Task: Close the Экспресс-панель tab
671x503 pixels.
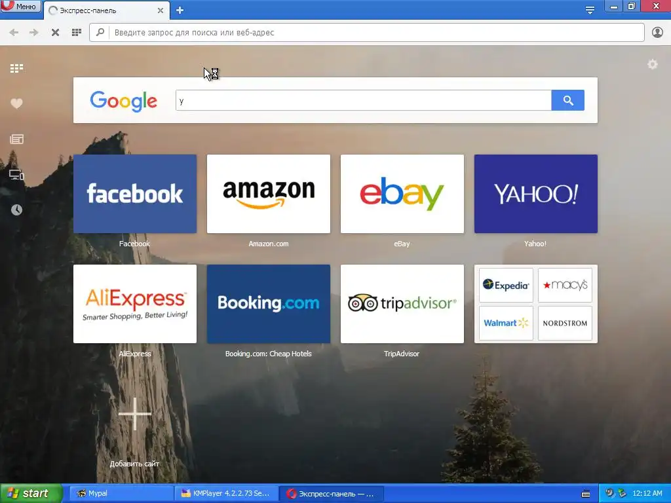Action: click(161, 10)
